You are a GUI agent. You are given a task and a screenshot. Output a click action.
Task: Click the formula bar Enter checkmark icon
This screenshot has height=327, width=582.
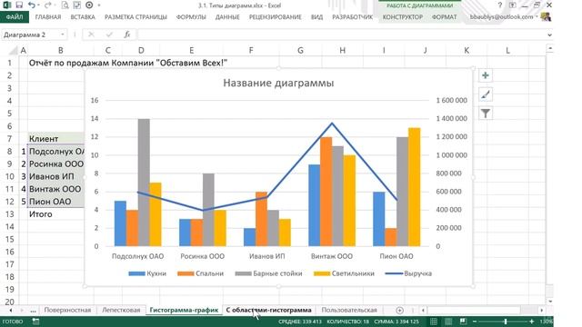pyautogui.click(x=109, y=35)
